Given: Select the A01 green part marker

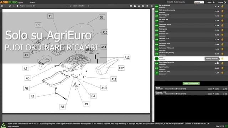Looking at the screenshot, I should tap(157, 6).
